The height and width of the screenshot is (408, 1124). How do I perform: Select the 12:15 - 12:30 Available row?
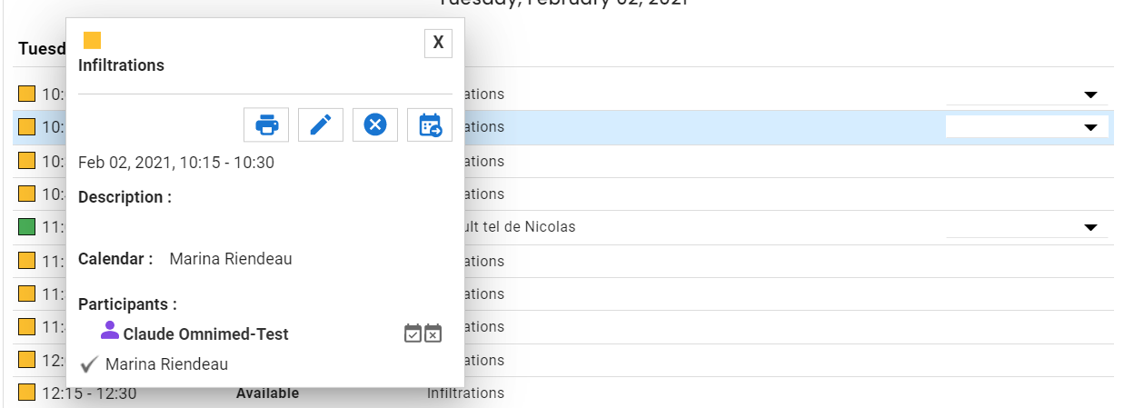(x=563, y=393)
